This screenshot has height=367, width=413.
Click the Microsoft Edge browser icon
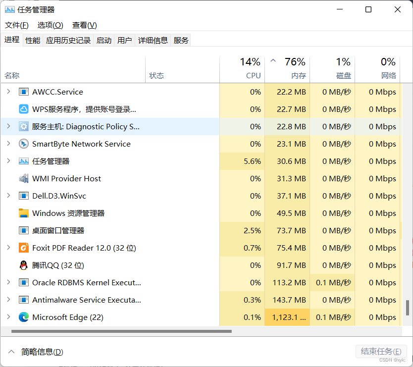[x=23, y=317]
